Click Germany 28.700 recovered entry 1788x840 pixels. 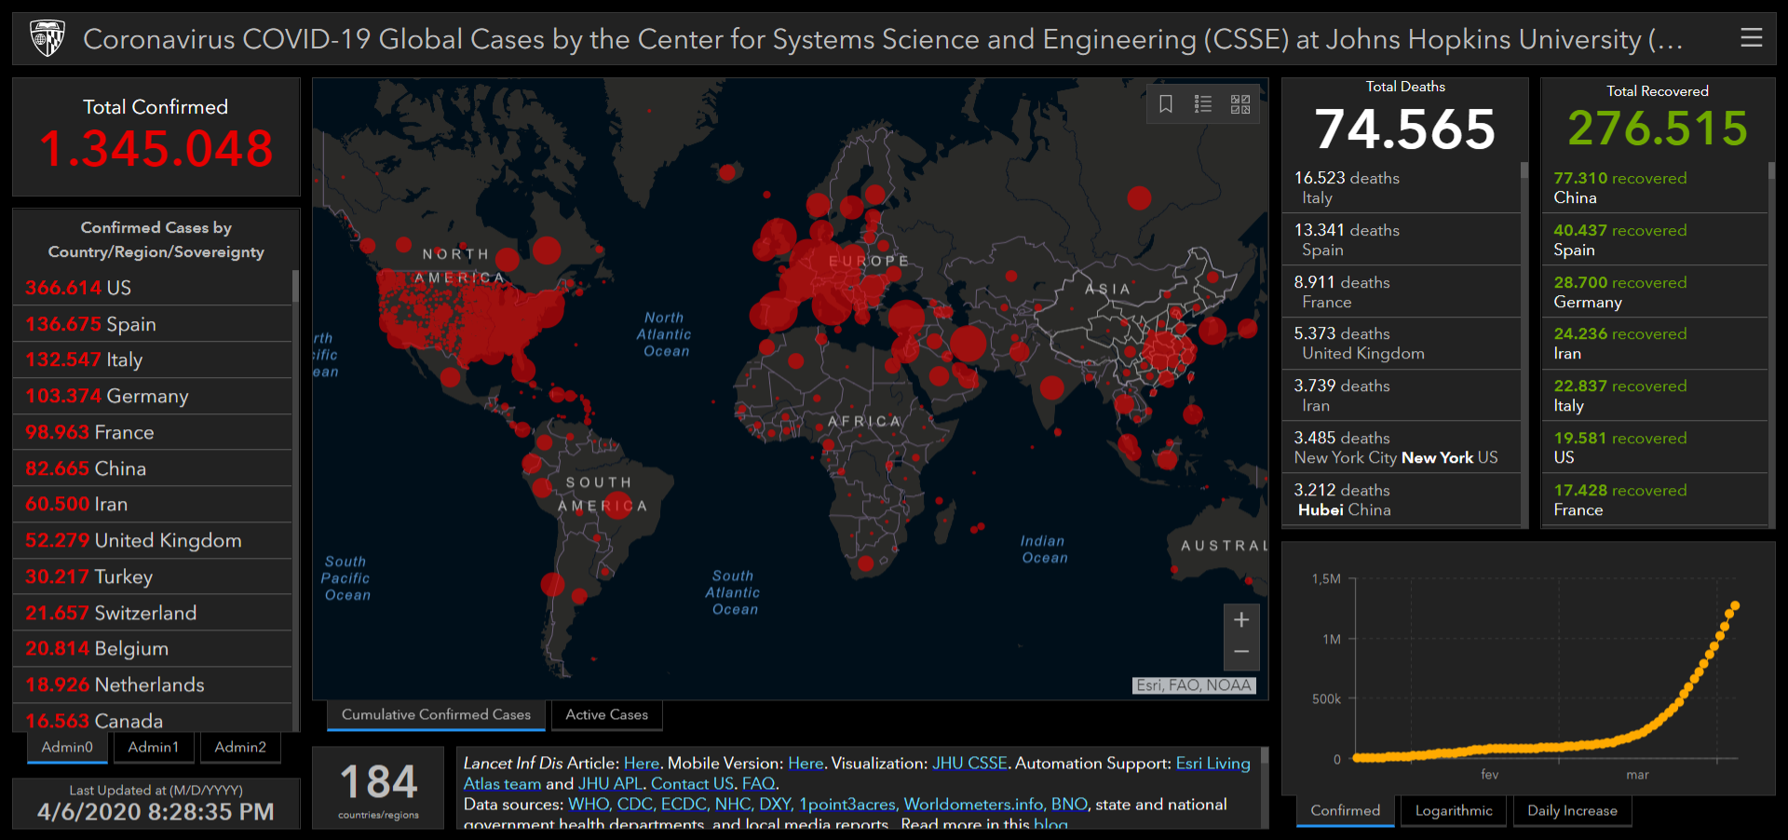(x=1655, y=291)
